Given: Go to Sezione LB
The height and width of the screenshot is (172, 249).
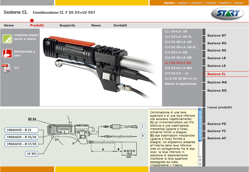Looking at the screenshot, I should tap(216, 58).
